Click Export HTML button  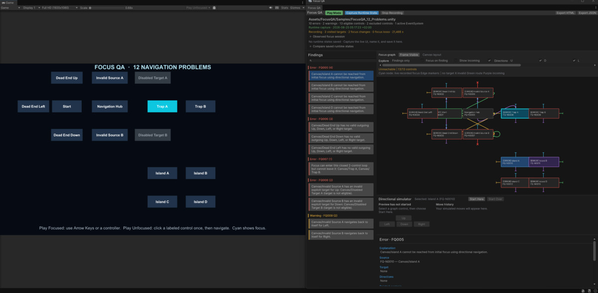pyautogui.click(x=566, y=13)
